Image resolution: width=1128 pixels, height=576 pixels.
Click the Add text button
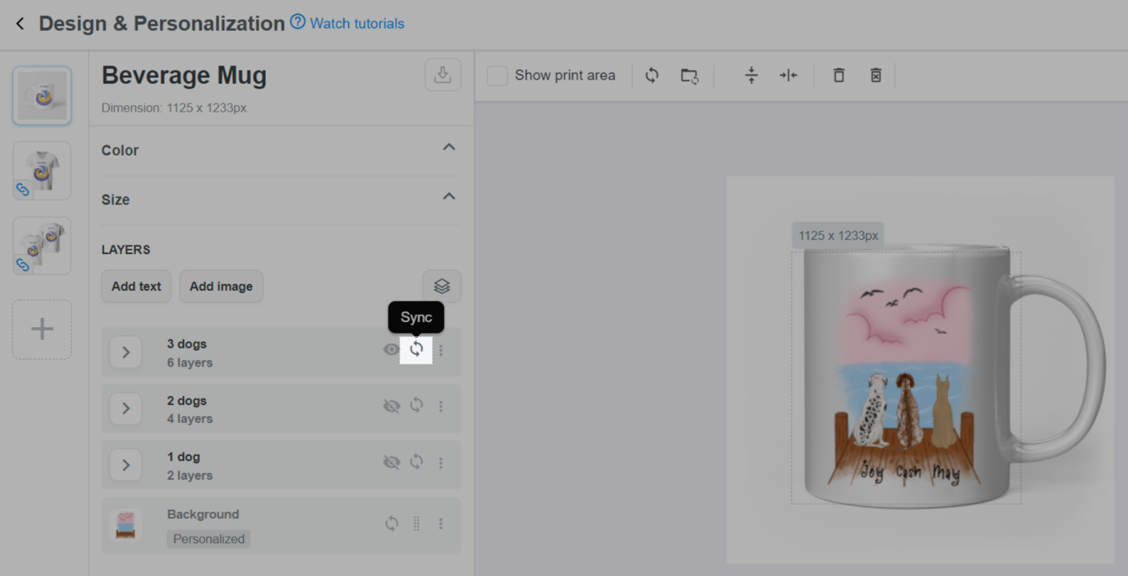point(136,286)
